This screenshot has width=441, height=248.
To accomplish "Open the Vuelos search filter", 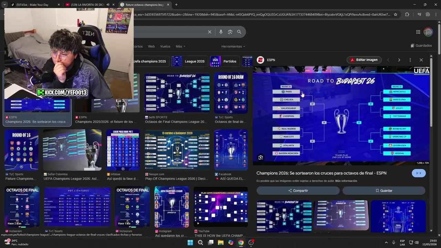I will (x=165, y=46).
